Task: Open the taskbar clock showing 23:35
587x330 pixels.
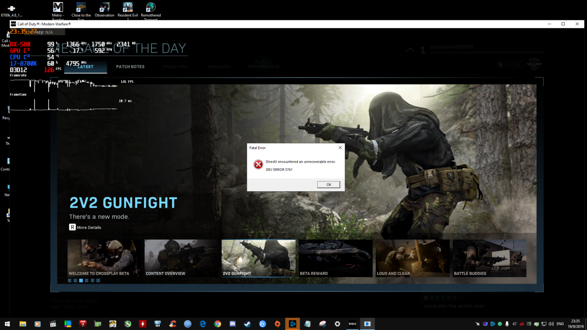Action: (x=576, y=324)
